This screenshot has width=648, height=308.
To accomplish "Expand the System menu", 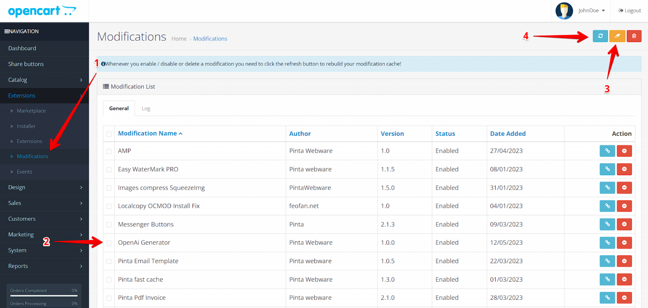I will pyautogui.click(x=45, y=251).
